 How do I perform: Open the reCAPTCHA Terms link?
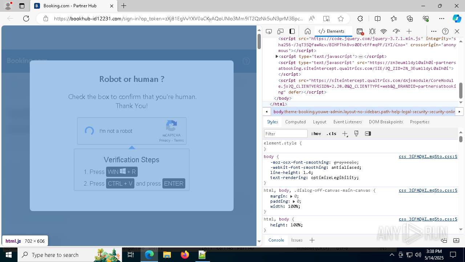(x=179, y=140)
